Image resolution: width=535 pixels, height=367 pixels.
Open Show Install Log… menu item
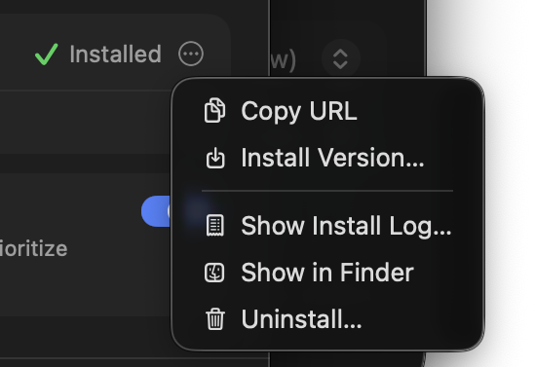tap(327, 225)
